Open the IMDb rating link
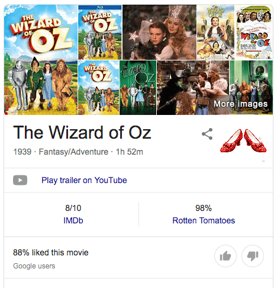274x288 pixels. [73, 220]
